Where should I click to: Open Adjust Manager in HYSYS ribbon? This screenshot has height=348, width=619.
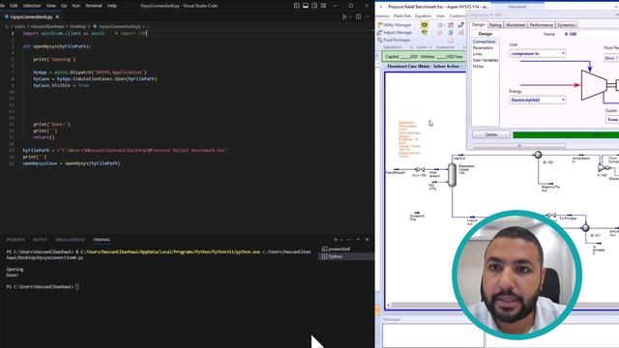(x=395, y=32)
